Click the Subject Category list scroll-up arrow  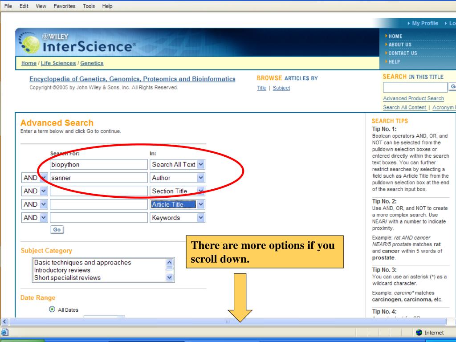tap(169, 262)
